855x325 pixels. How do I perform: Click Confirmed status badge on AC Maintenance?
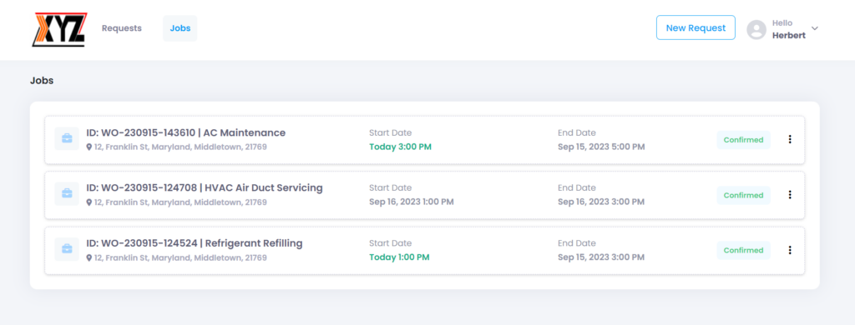[743, 140]
